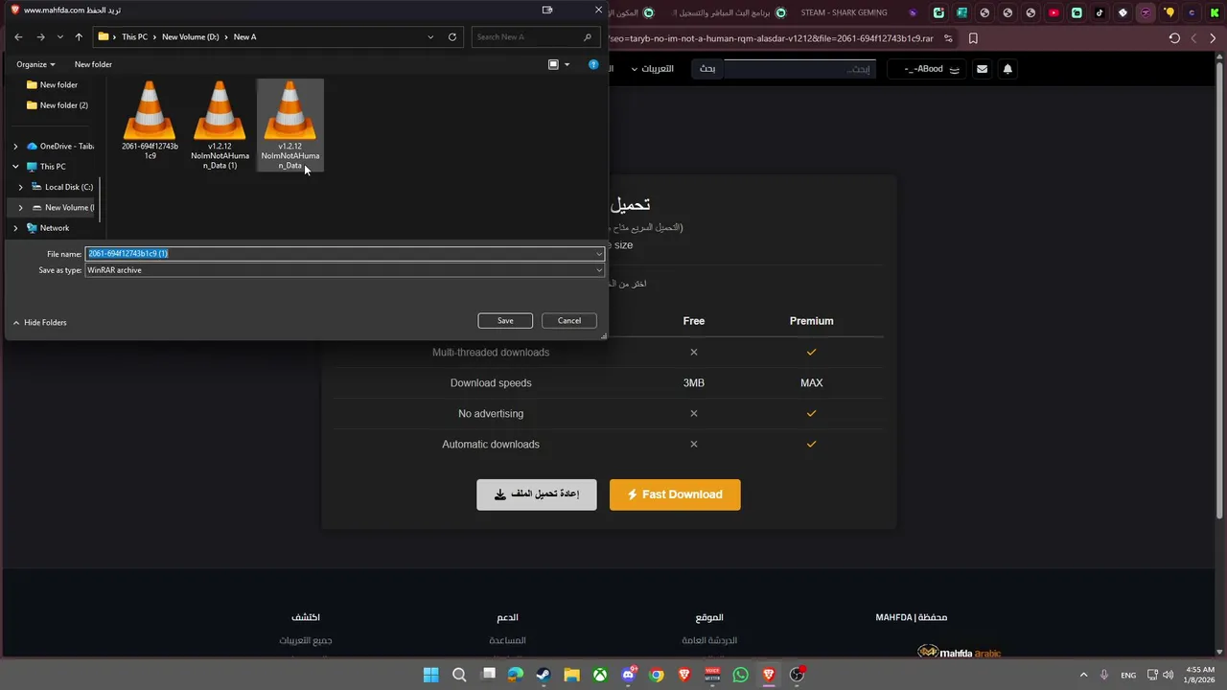The height and width of the screenshot is (690, 1227).
Task: Click the browser bookmark icon
Action: (x=973, y=38)
